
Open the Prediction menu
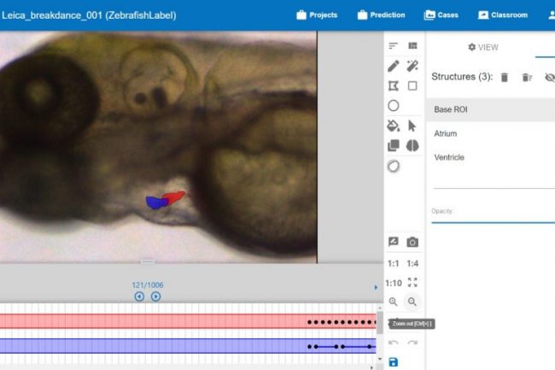(x=381, y=15)
